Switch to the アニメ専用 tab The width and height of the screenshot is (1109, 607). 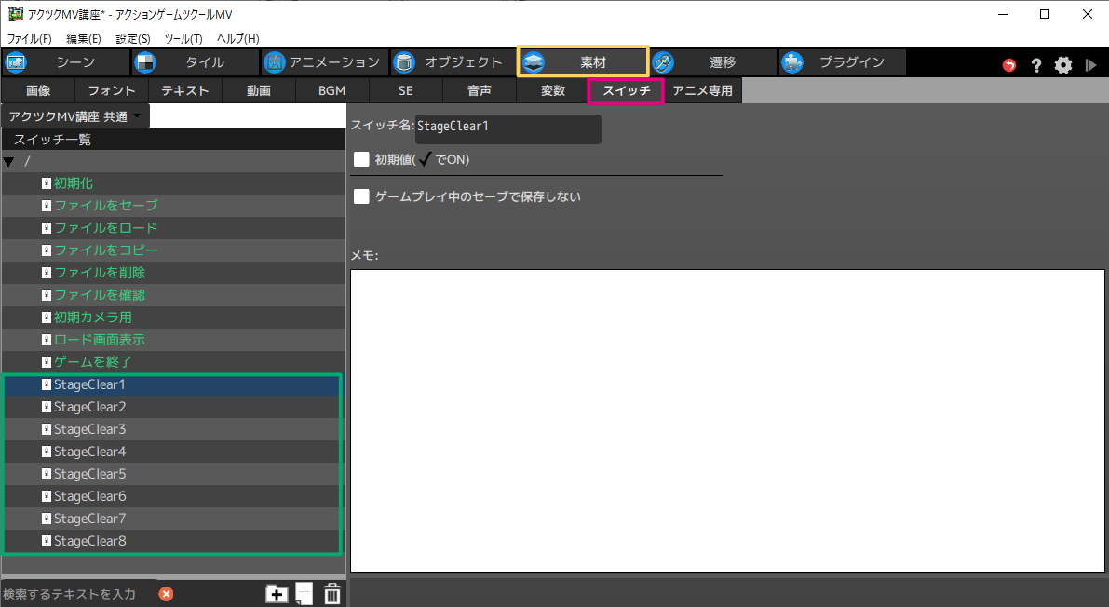pyautogui.click(x=702, y=90)
